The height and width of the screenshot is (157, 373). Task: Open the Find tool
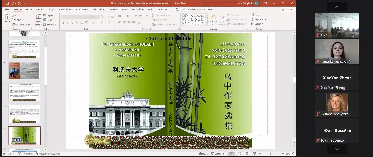coord(255,15)
